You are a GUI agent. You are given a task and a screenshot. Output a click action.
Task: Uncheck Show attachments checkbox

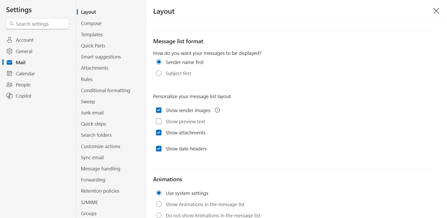pos(159,133)
